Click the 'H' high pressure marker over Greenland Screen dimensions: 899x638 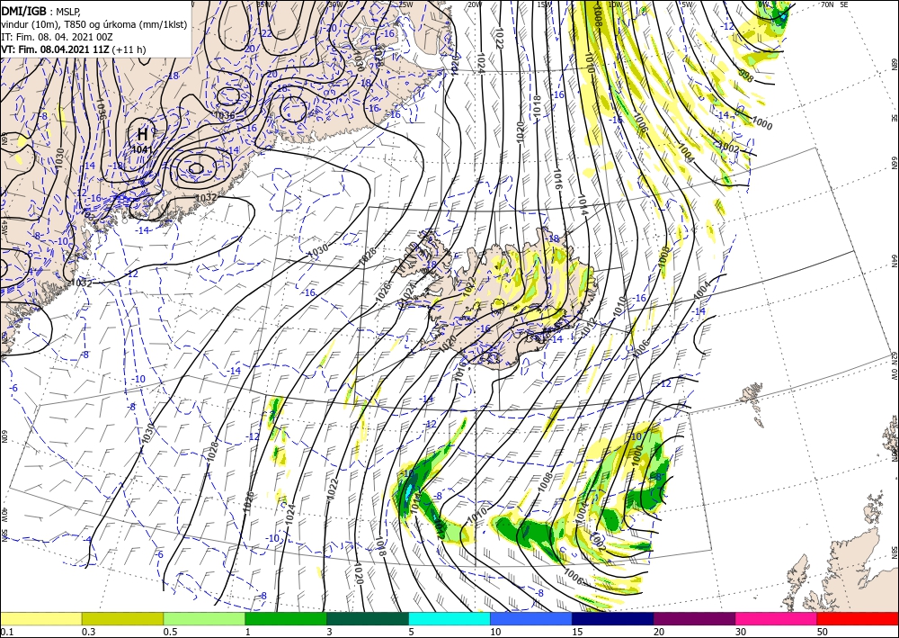tap(142, 135)
